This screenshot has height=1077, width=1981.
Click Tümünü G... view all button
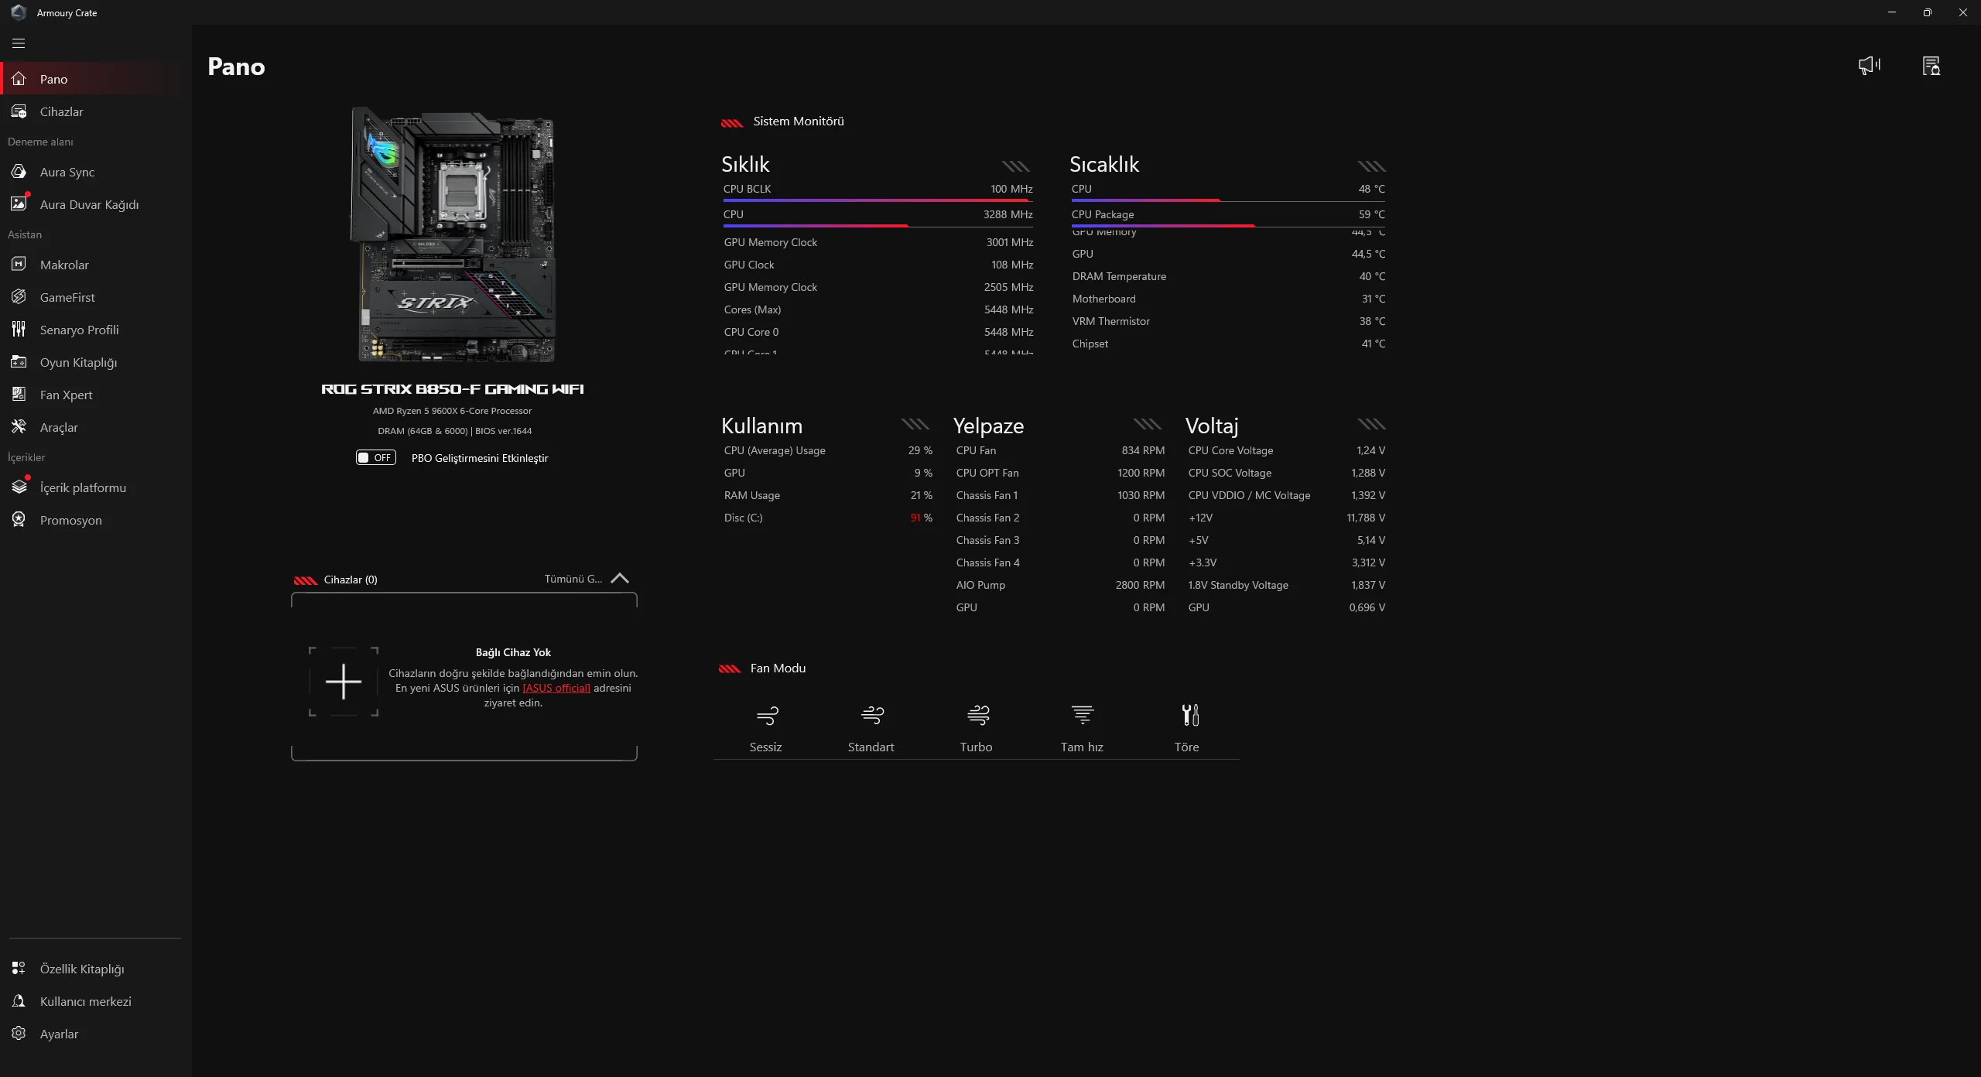point(573,579)
